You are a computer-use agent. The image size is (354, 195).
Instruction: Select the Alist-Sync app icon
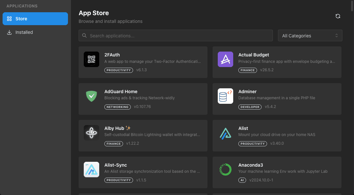pos(91,170)
